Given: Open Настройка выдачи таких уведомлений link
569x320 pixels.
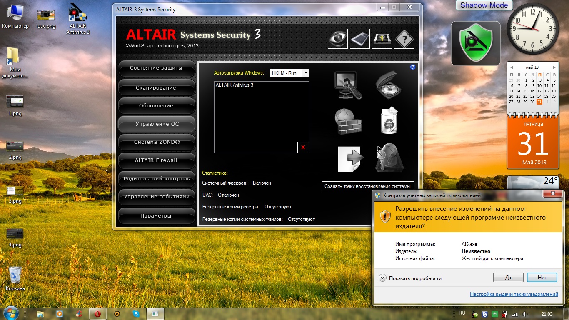Looking at the screenshot, I should (x=514, y=294).
